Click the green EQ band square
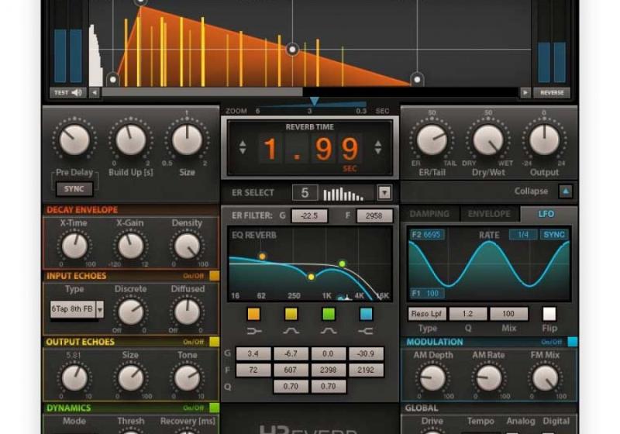Image resolution: width=620 pixels, height=434 pixels. pyautogui.click(x=329, y=314)
